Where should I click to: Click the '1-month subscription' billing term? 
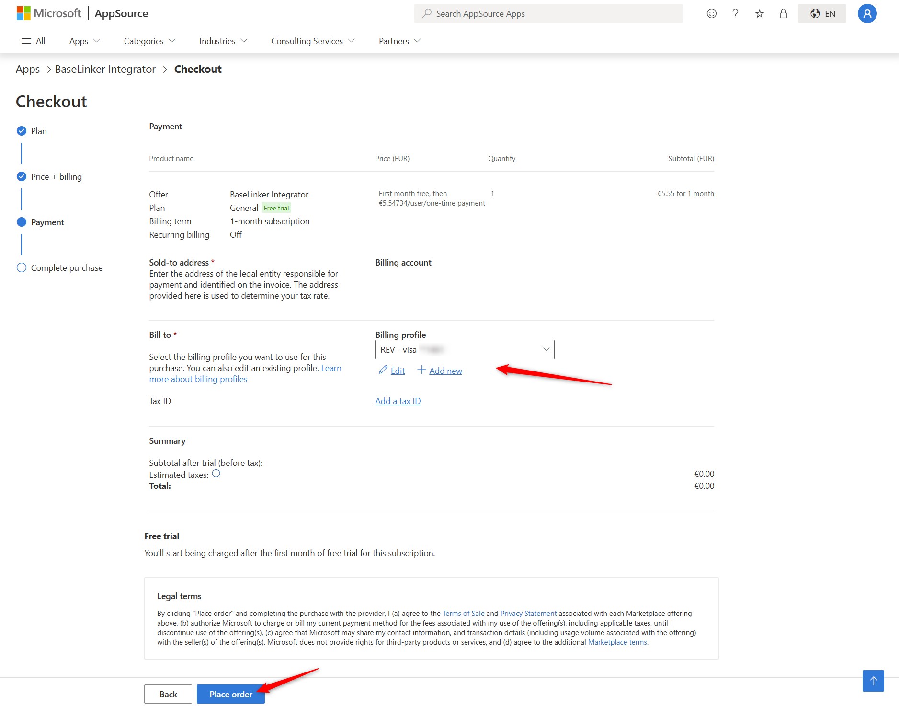(270, 221)
